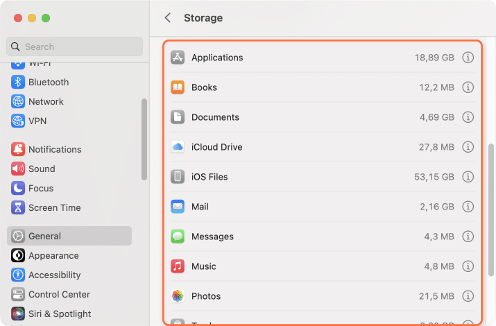Go back using the Storage back chevron
Image resolution: width=496 pixels, height=326 pixels.
pyautogui.click(x=168, y=18)
